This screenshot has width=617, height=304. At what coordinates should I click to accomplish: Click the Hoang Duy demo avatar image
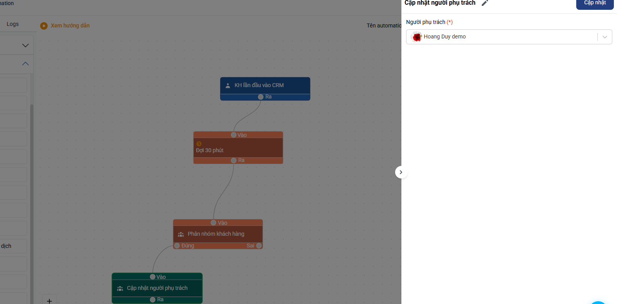tap(417, 37)
